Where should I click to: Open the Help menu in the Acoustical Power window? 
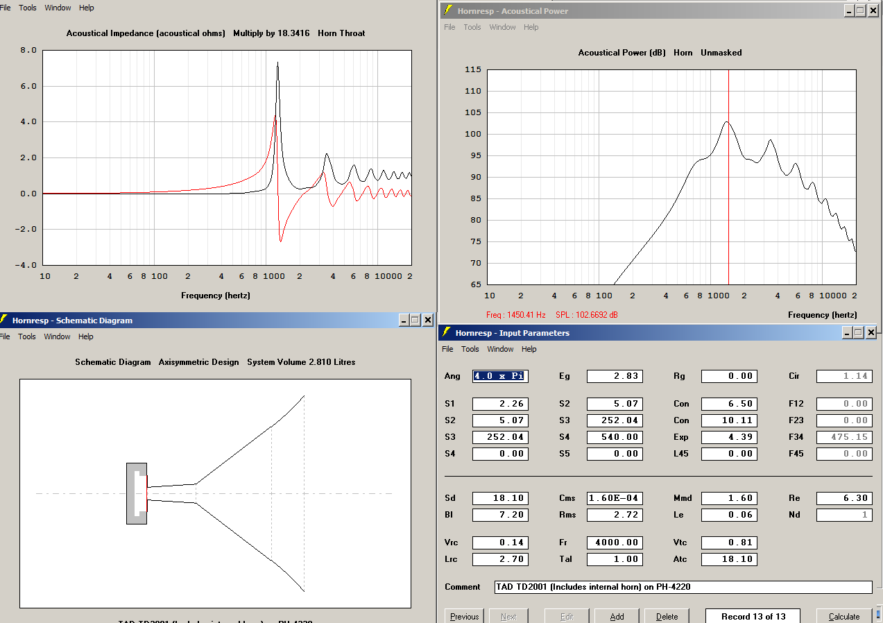click(x=531, y=27)
